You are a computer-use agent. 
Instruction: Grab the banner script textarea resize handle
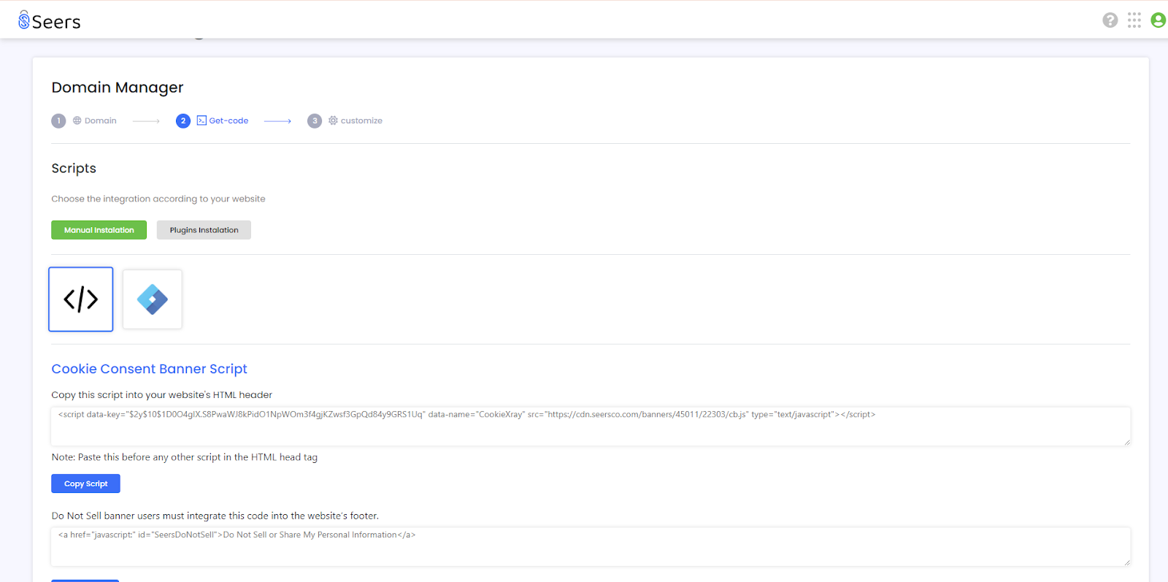pyautogui.click(x=1127, y=442)
